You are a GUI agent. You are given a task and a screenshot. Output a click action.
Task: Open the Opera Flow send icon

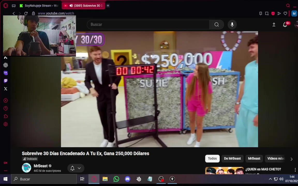click(279, 13)
